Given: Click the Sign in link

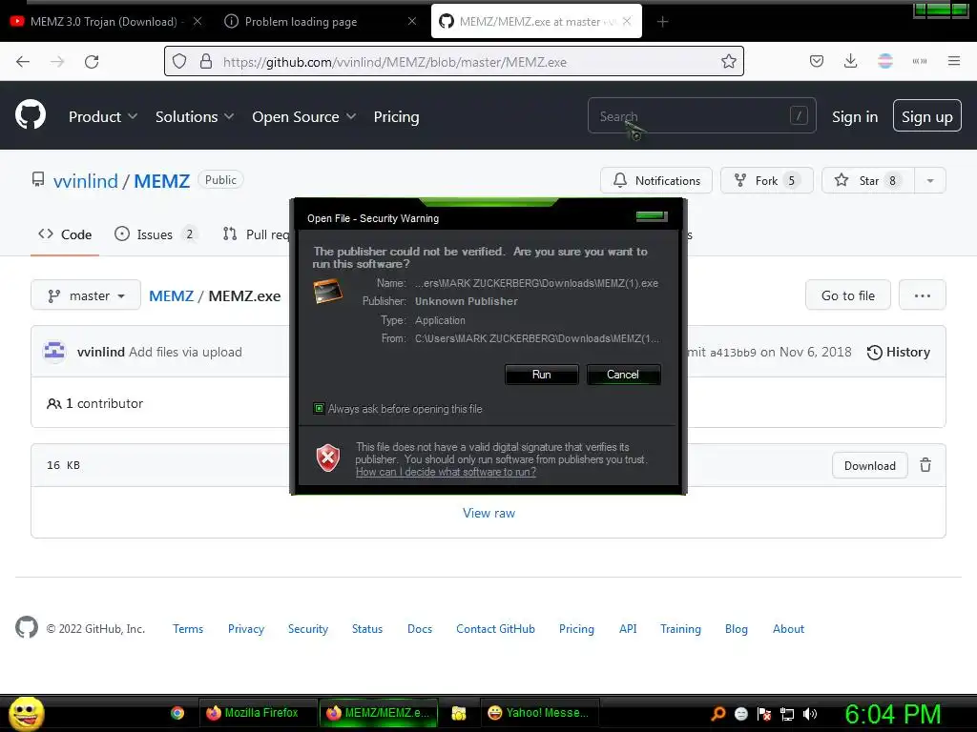Looking at the screenshot, I should point(854,116).
